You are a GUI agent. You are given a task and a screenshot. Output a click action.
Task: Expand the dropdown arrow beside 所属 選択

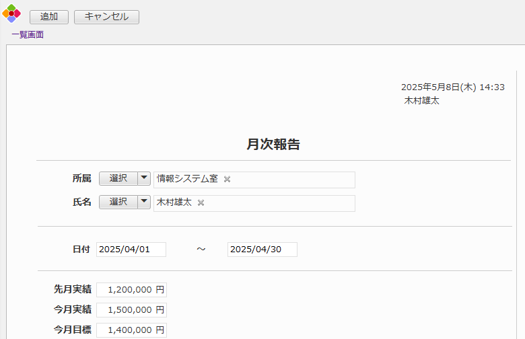tap(144, 179)
